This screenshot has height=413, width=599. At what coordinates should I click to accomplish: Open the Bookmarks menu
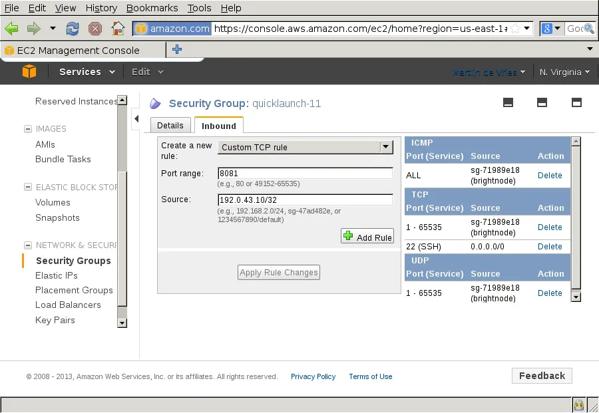point(152,8)
